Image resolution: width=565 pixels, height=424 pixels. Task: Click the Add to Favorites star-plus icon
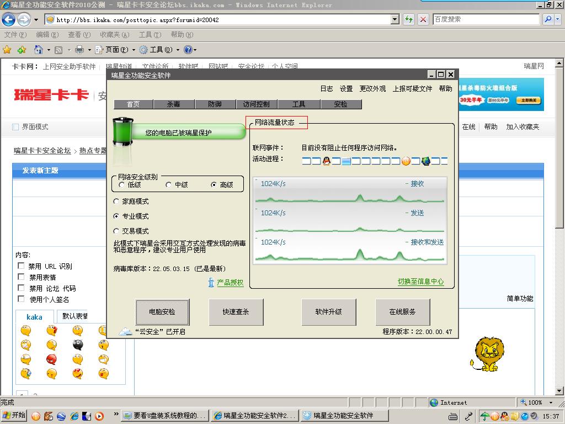click(x=22, y=50)
